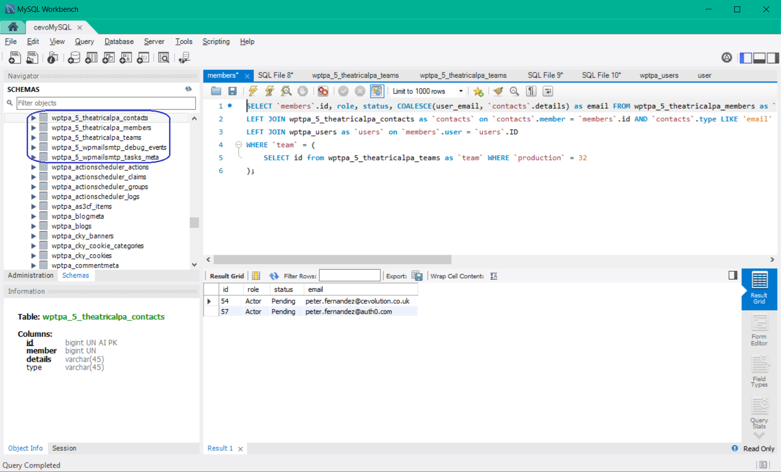This screenshot has height=472, width=781.
Task: Toggle the left sidebar panel
Action: (x=746, y=58)
